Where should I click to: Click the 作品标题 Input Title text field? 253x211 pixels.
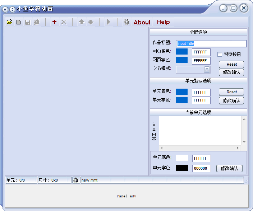click(211, 43)
